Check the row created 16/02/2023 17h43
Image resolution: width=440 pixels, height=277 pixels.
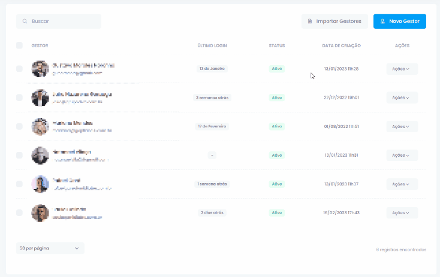[19, 212]
